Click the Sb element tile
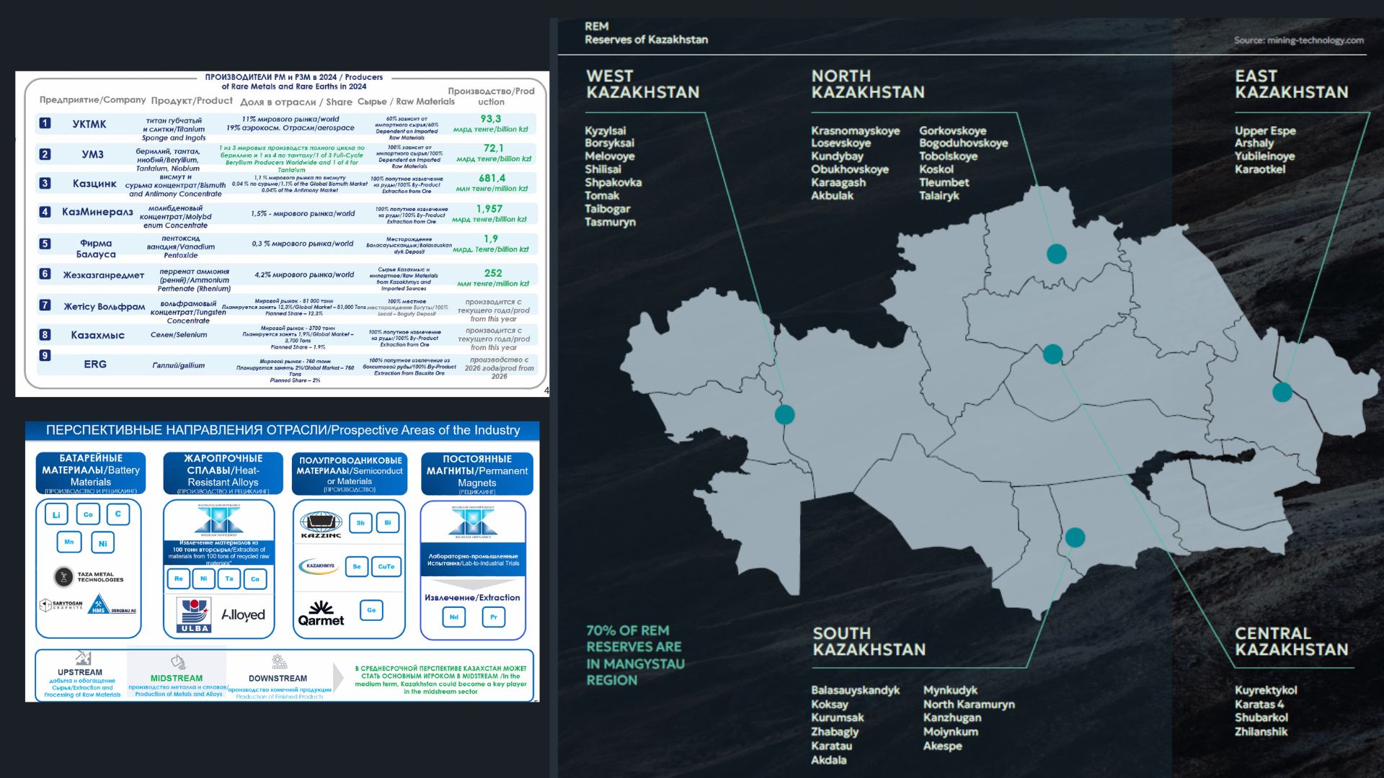The image size is (1384, 778). pyautogui.click(x=360, y=523)
